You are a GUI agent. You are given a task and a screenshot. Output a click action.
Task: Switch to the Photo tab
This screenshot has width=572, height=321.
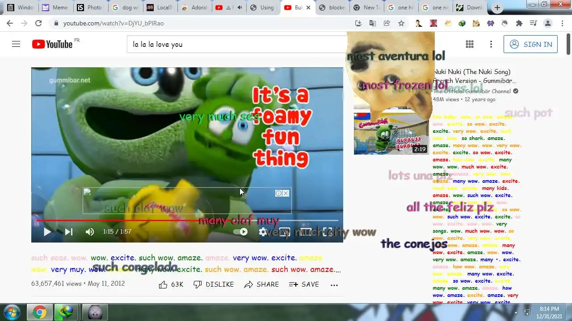tap(90, 8)
